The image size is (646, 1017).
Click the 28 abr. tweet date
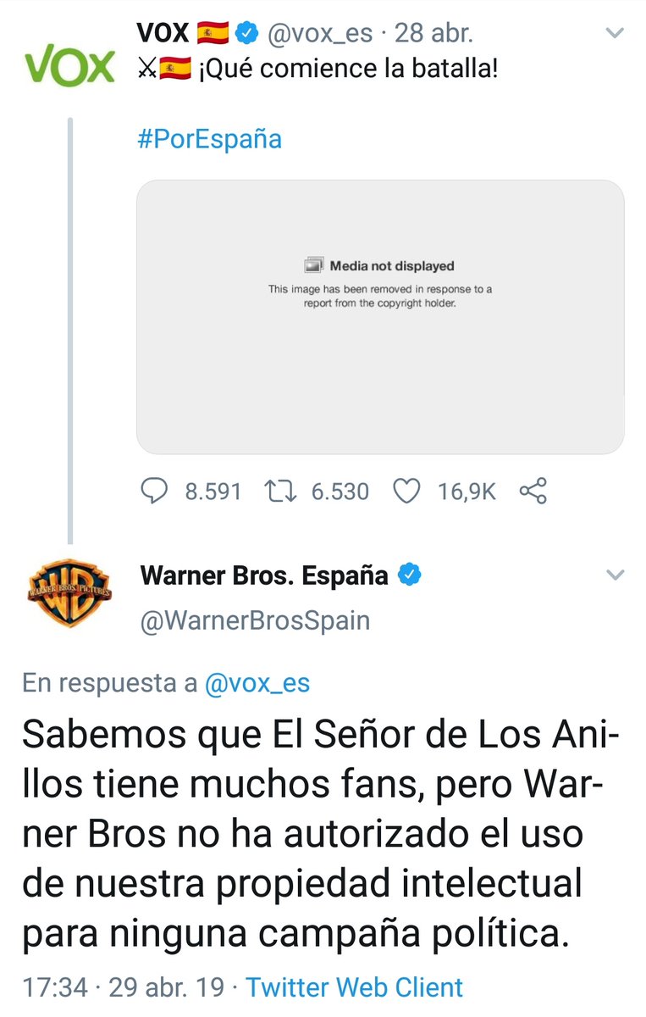pyautogui.click(x=433, y=35)
